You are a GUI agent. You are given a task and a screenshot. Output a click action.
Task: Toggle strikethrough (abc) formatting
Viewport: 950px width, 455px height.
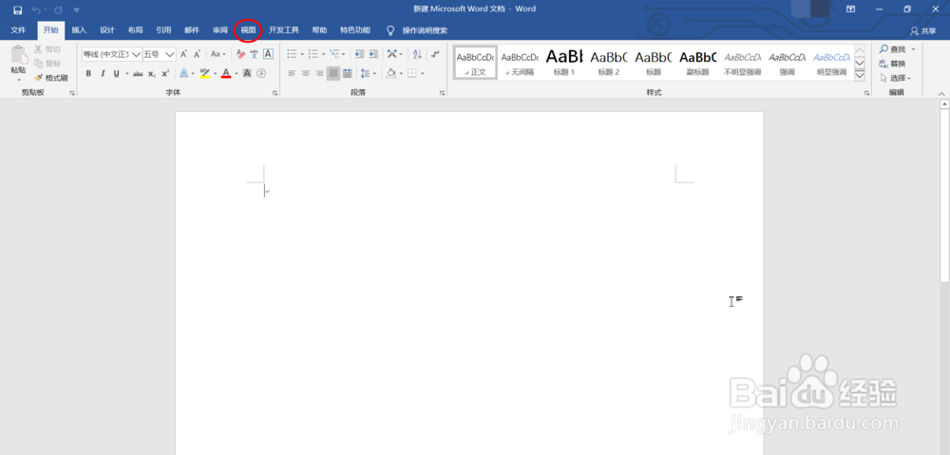point(138,73)
